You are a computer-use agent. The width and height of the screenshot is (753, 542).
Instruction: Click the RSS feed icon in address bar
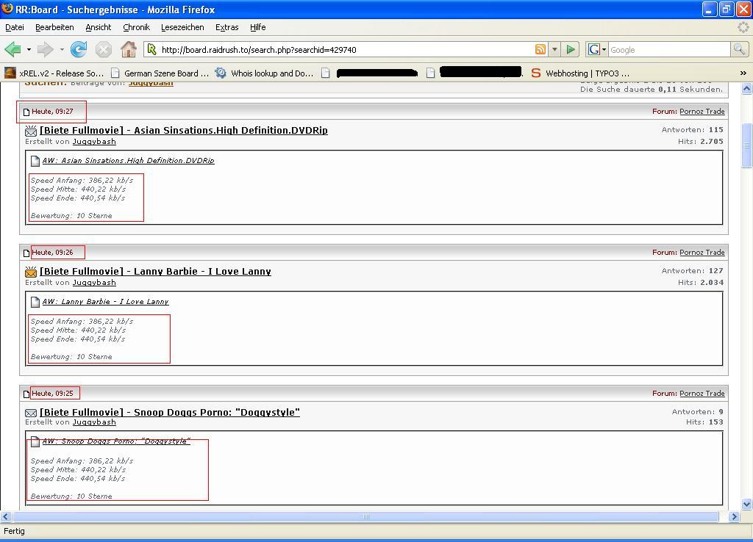point(540,49)
